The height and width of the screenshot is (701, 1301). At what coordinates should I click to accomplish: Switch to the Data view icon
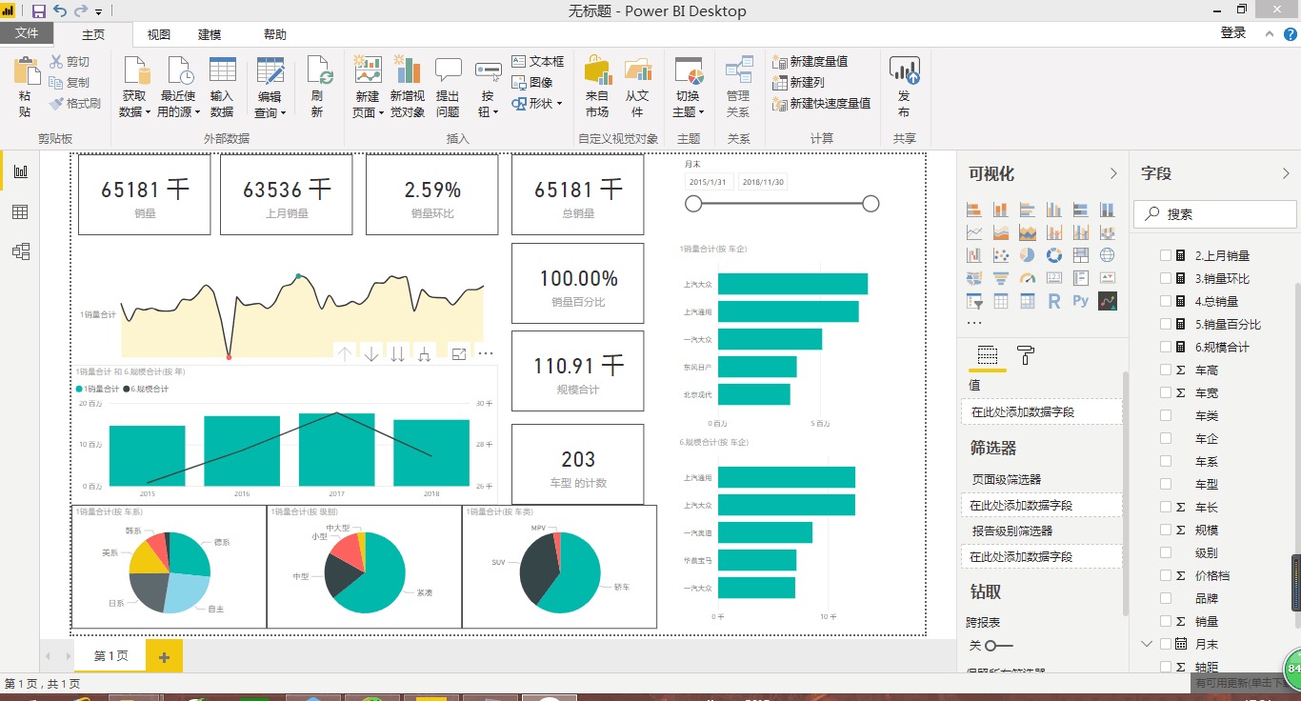coord(20,211)
